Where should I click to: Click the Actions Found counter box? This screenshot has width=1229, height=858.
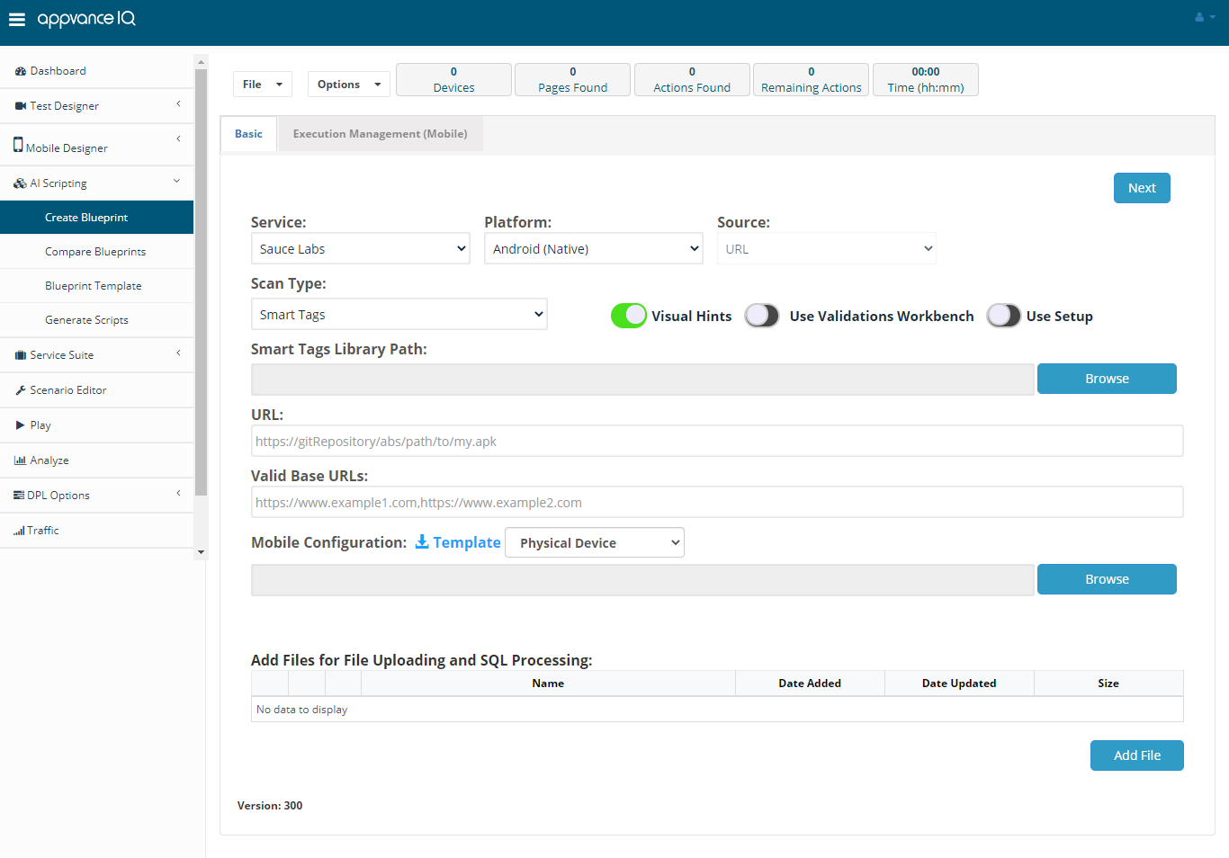[692, 80]
